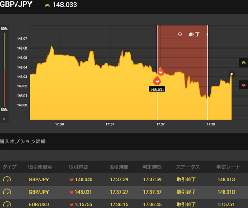248x208 pixels.
Task: Click 取引終了 status in the 148.010 row
Action: [x=186, y=192]
